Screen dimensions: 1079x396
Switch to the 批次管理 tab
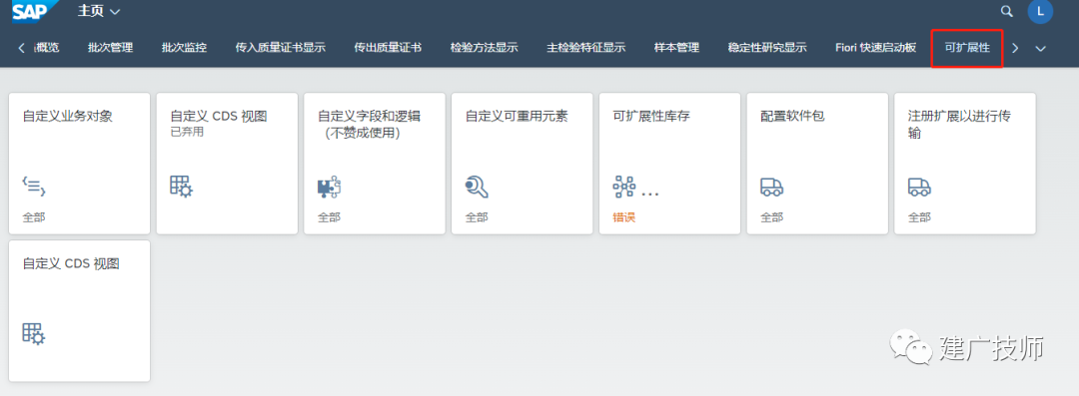point(110,48)
